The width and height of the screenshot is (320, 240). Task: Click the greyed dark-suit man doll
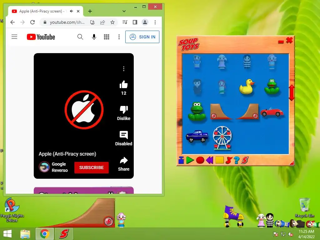click(197, 87)
